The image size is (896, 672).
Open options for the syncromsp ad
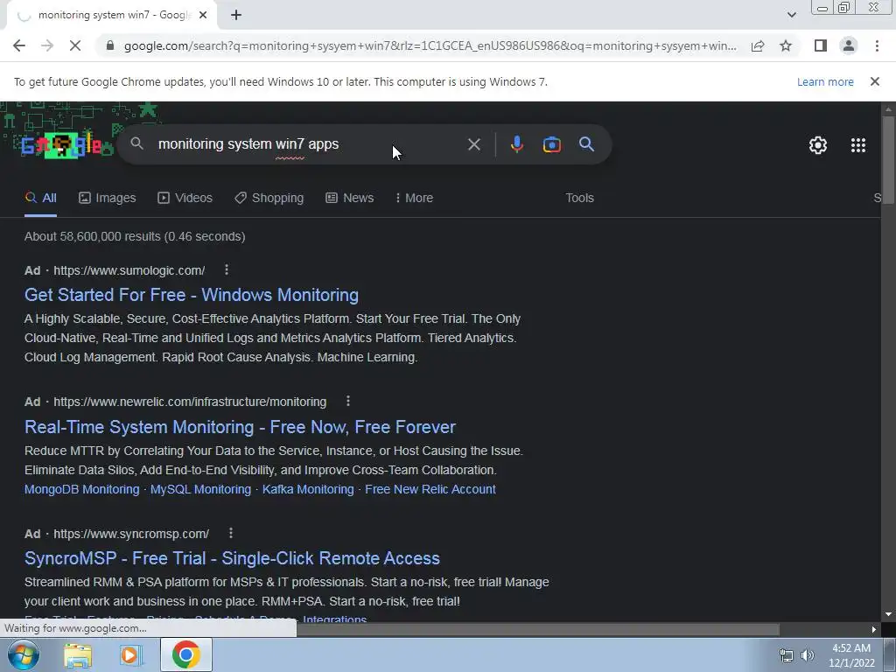(231, 533)
